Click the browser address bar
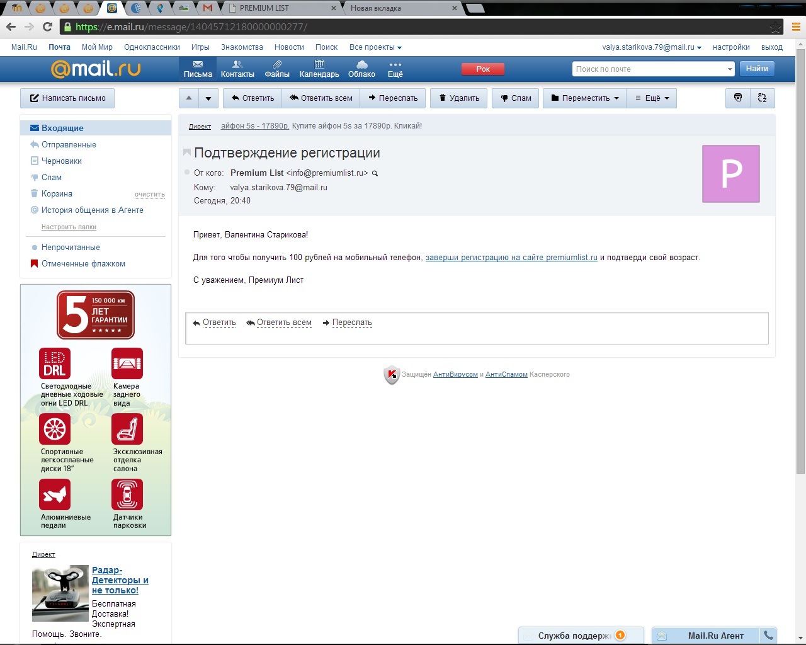Screen dimensions: 806x645 416,27
